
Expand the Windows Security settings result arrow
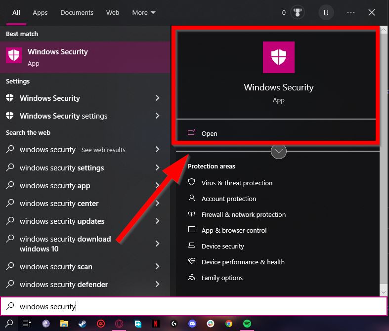pyautogui.click(x=157, y=116)
